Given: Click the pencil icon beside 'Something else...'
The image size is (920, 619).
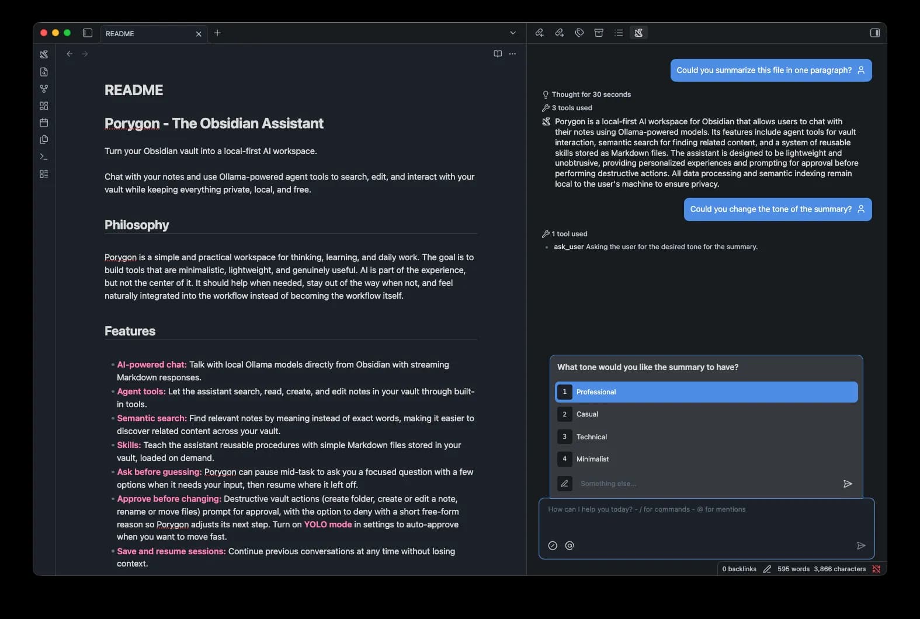Looking at the screenshot, I should point(564,484).
